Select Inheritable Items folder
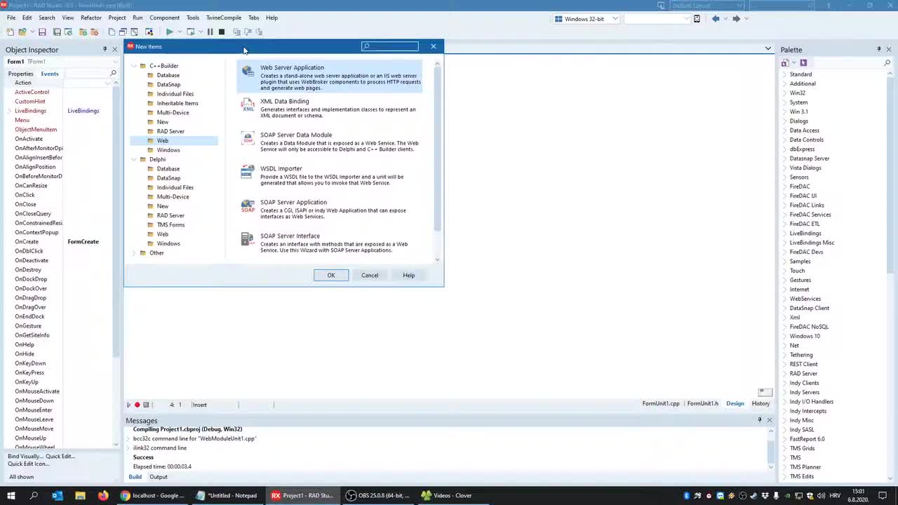This screenshot has height=505, width=898. [177, 103]
